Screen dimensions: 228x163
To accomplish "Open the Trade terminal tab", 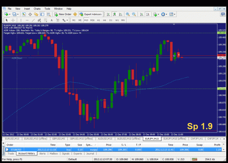I will click(11, 154).
